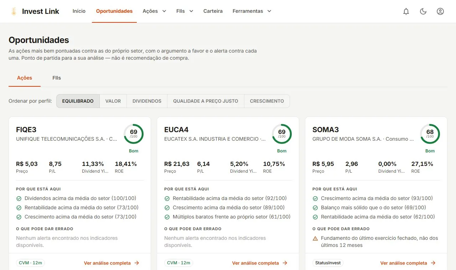The height and width of the screenshot is (270, 456).
Task: Sort by QUALIDADE A PREÇO JUSTO profile
Action: (x=206, y=101)
